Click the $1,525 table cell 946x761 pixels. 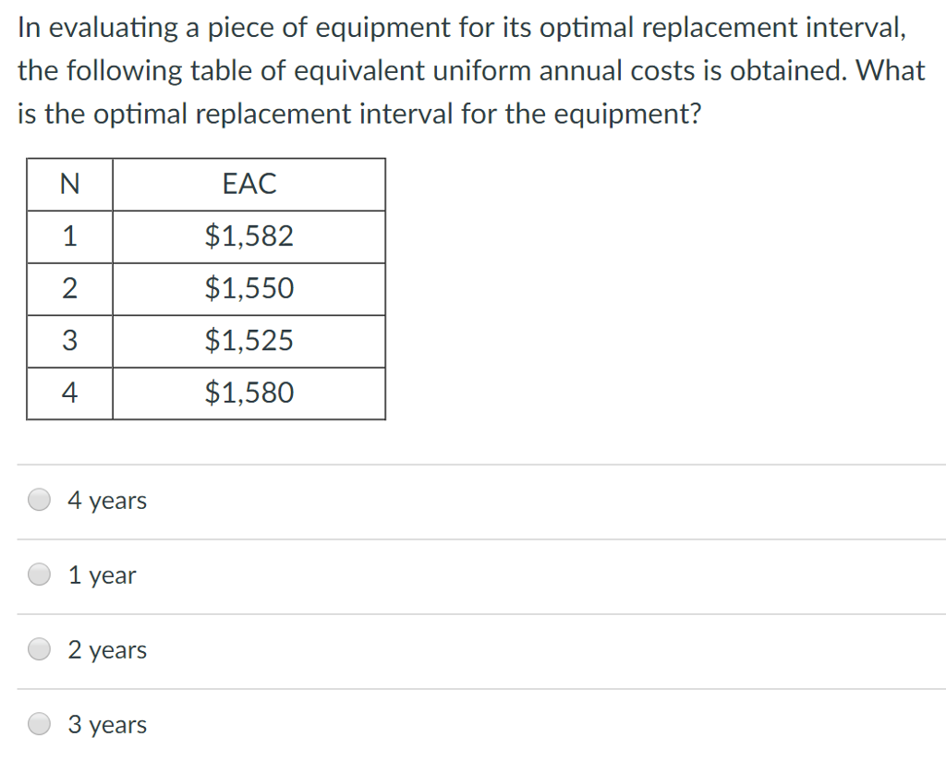point(249,340)
